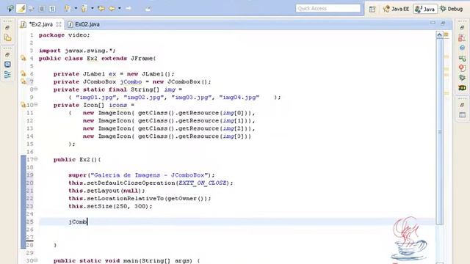Click "icons" field name on line 10
Screen dimensions: 470x264
(x=117, y=105)
